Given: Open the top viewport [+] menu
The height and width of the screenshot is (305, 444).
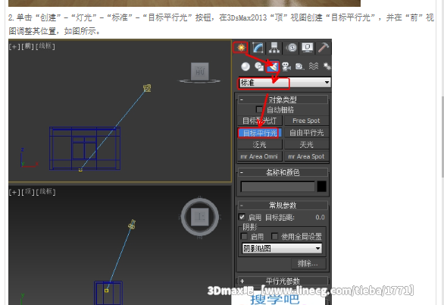Looking at the screenshot, I should point(14,192).
